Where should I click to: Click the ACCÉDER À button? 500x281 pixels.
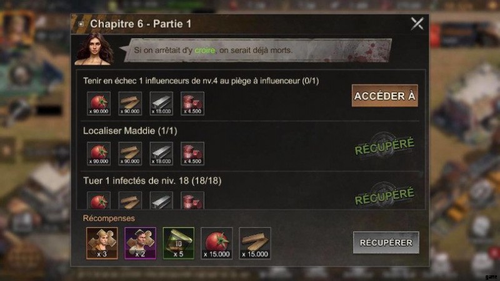point(384,96)
